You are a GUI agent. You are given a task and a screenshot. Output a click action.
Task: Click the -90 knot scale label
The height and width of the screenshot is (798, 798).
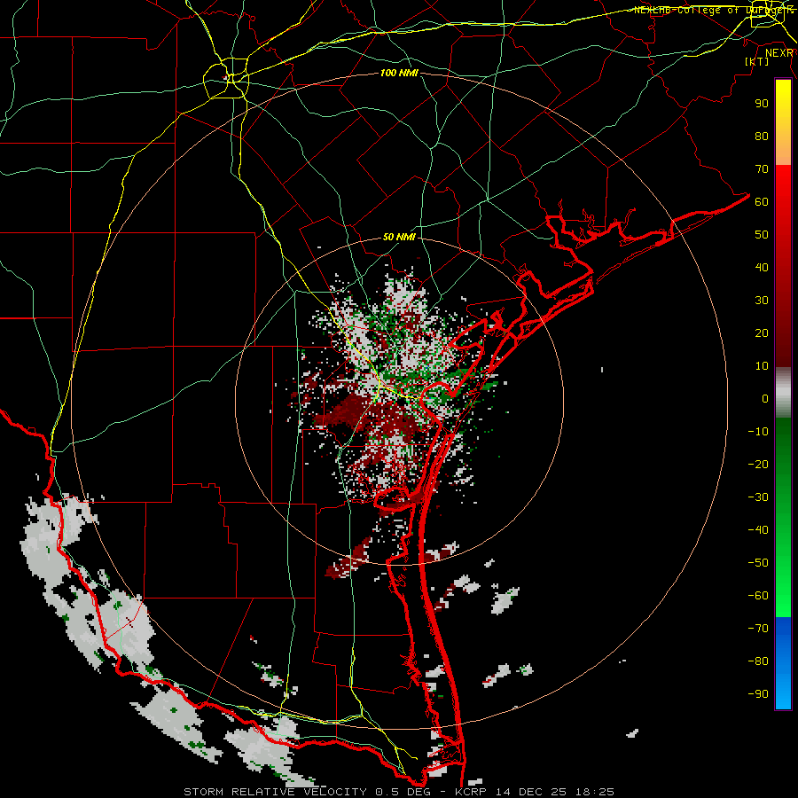[758, 694]
